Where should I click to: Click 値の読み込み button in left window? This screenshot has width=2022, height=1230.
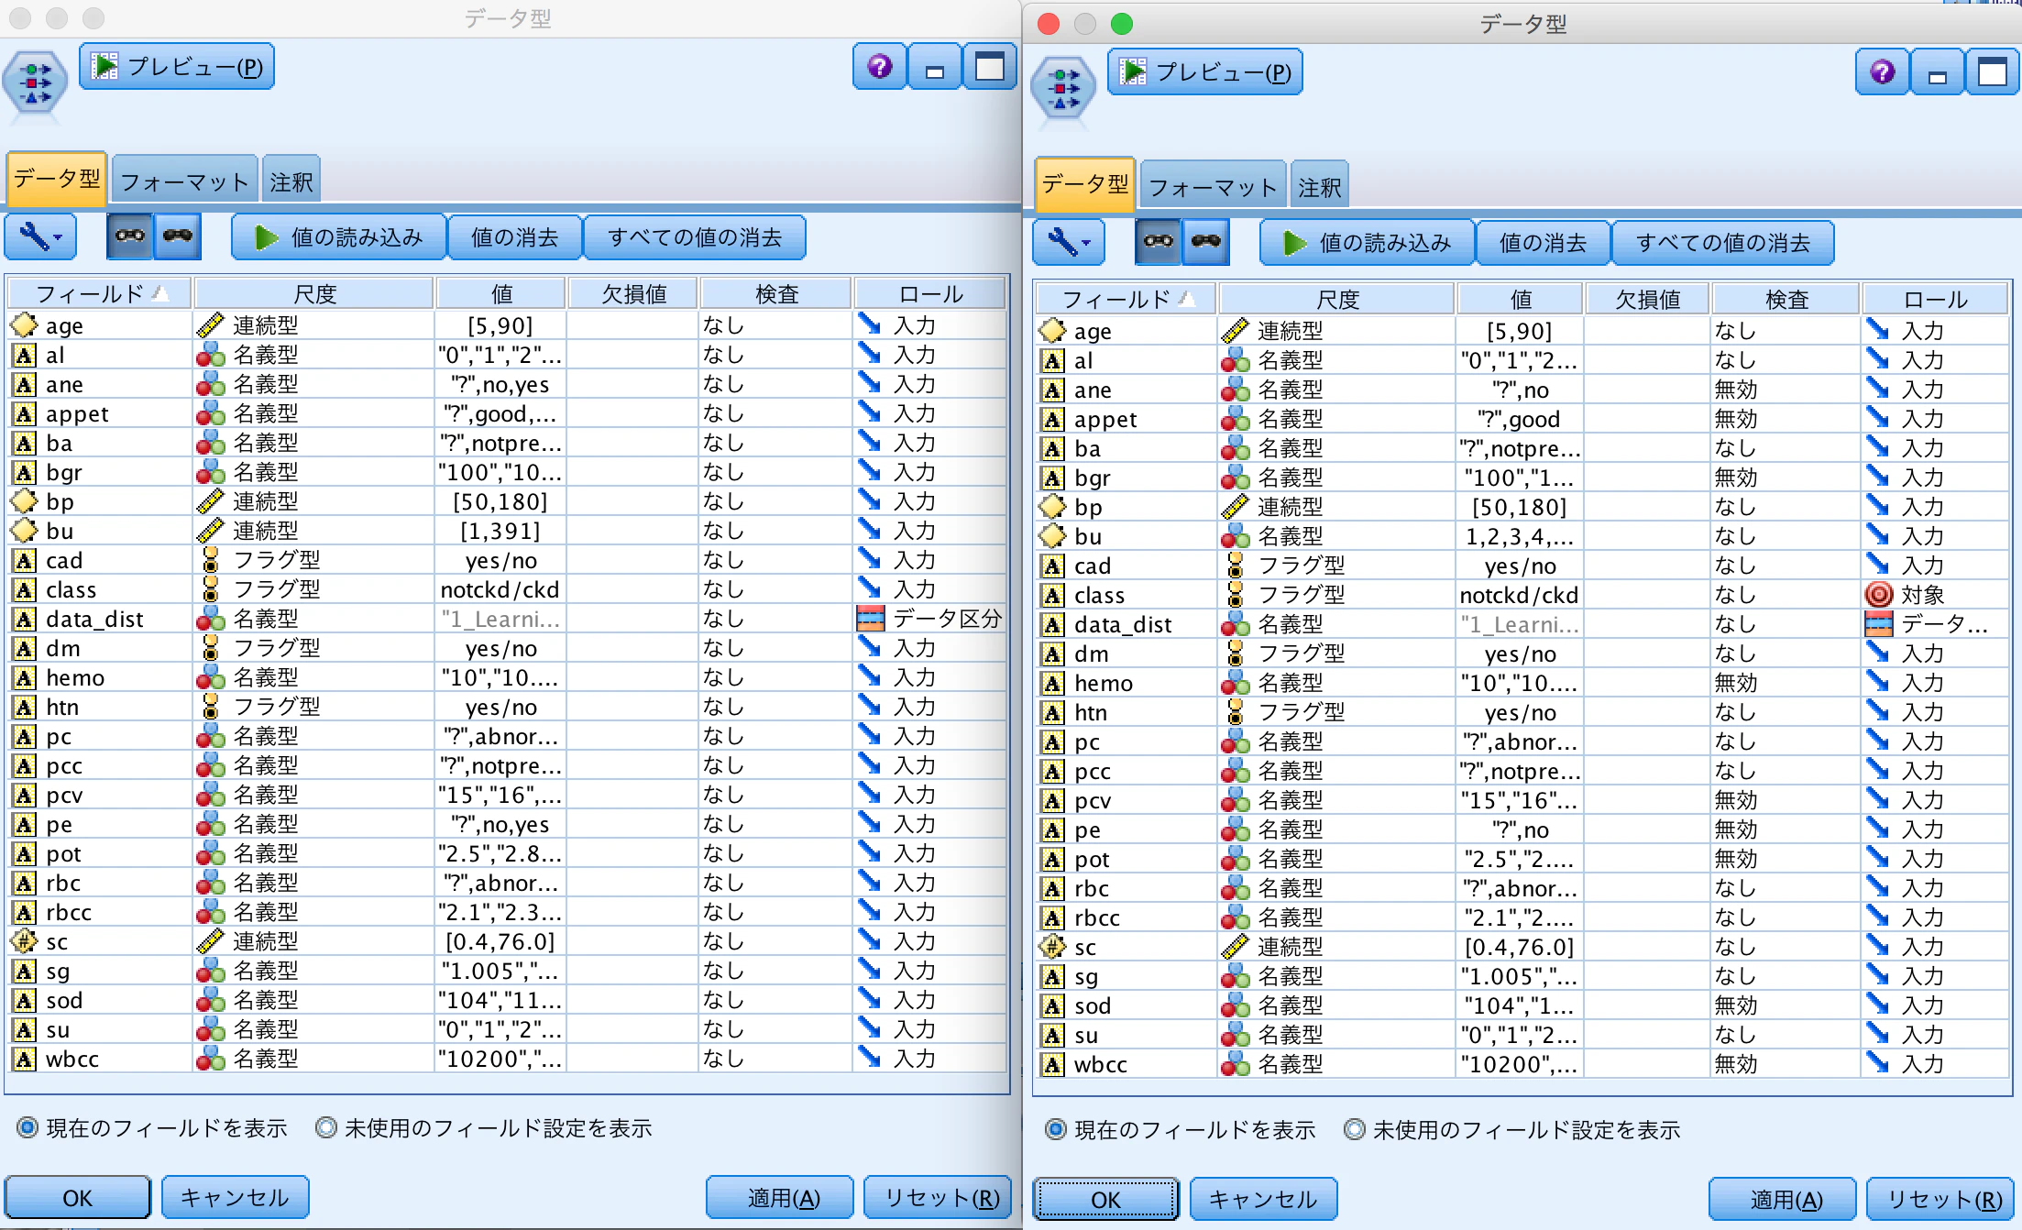(339, 237)
